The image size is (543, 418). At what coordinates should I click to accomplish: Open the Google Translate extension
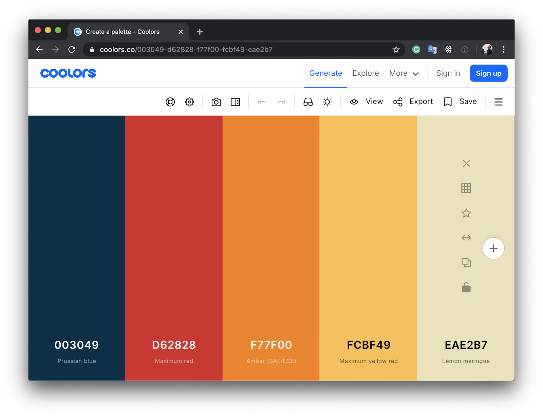[432, 50]
